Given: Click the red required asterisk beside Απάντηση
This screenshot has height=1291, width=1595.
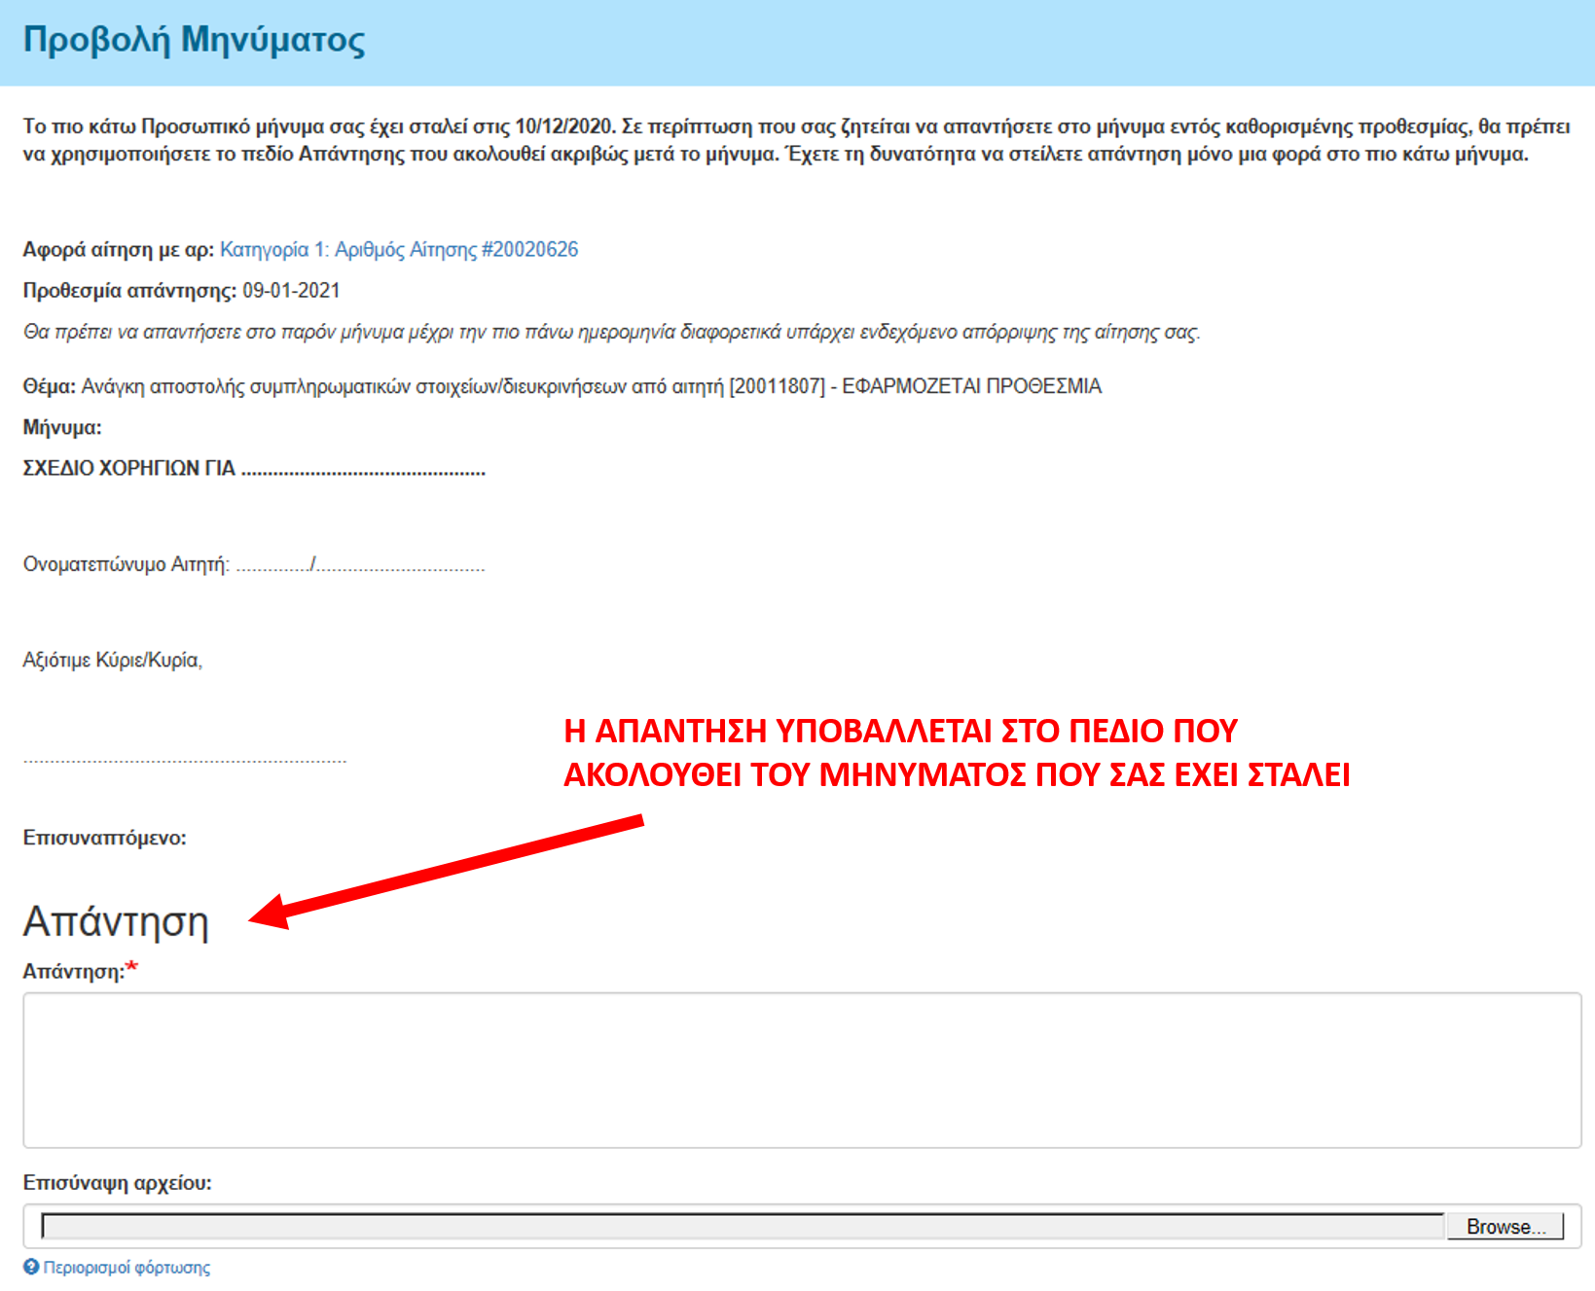Looking at the screenshot, I should point(132,968).
